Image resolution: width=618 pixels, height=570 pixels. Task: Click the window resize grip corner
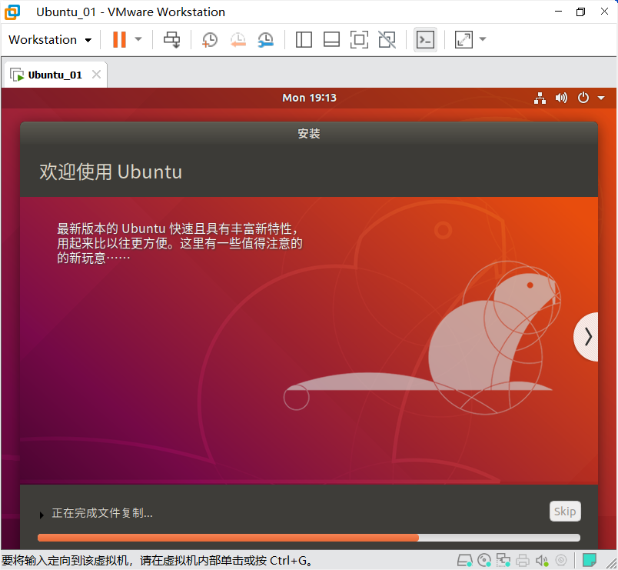pyautogui.click(x=611, y=563)
